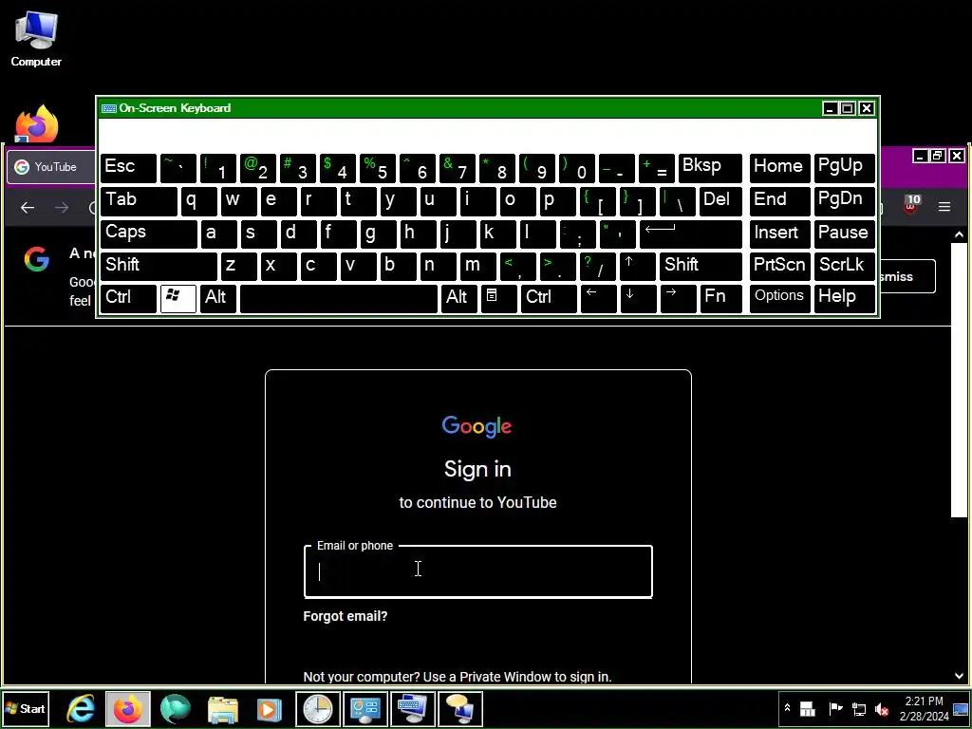Screen dimensions: 972x729
Task: Click the context menu key on the keyboard
Action: [x=499, y=298]
